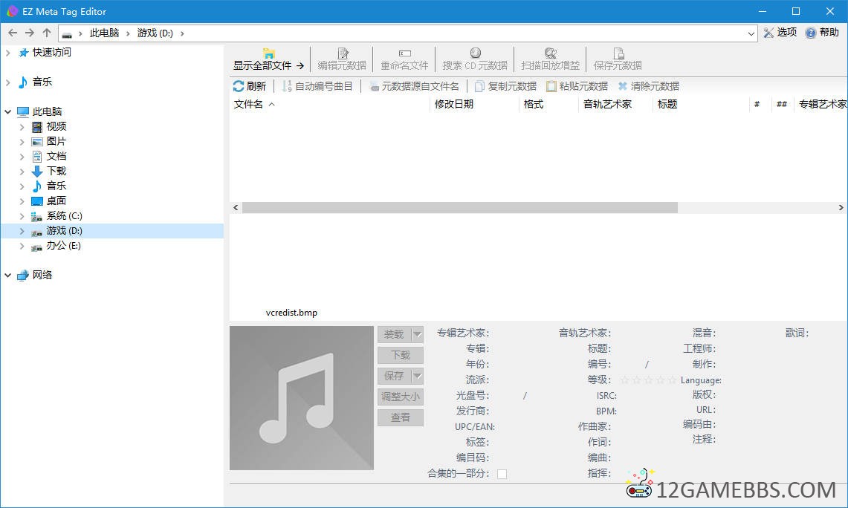Viewport: 848px width, 508px height.
Task: Collapse the 此电脑 node
Action: (x=8, y=112)
